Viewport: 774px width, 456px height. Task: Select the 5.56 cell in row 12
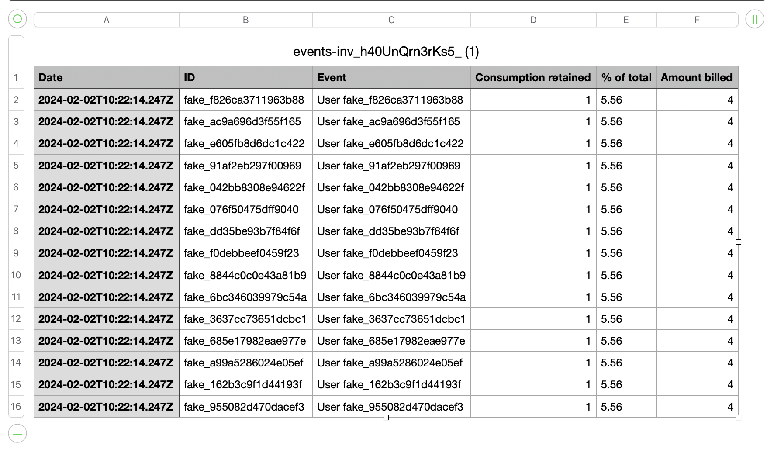(x=626, y=319)
